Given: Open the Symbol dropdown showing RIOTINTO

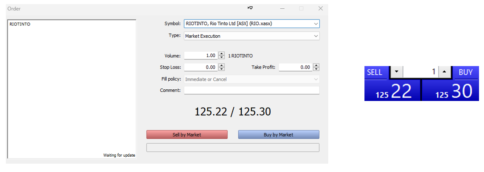Looking at the screenshot, I should point(252,24).
